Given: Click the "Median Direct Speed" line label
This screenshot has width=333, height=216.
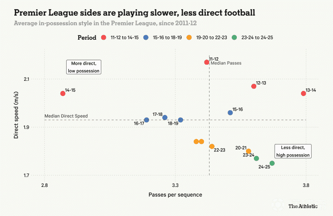Looking at the screenshot, I should [66, 116].
